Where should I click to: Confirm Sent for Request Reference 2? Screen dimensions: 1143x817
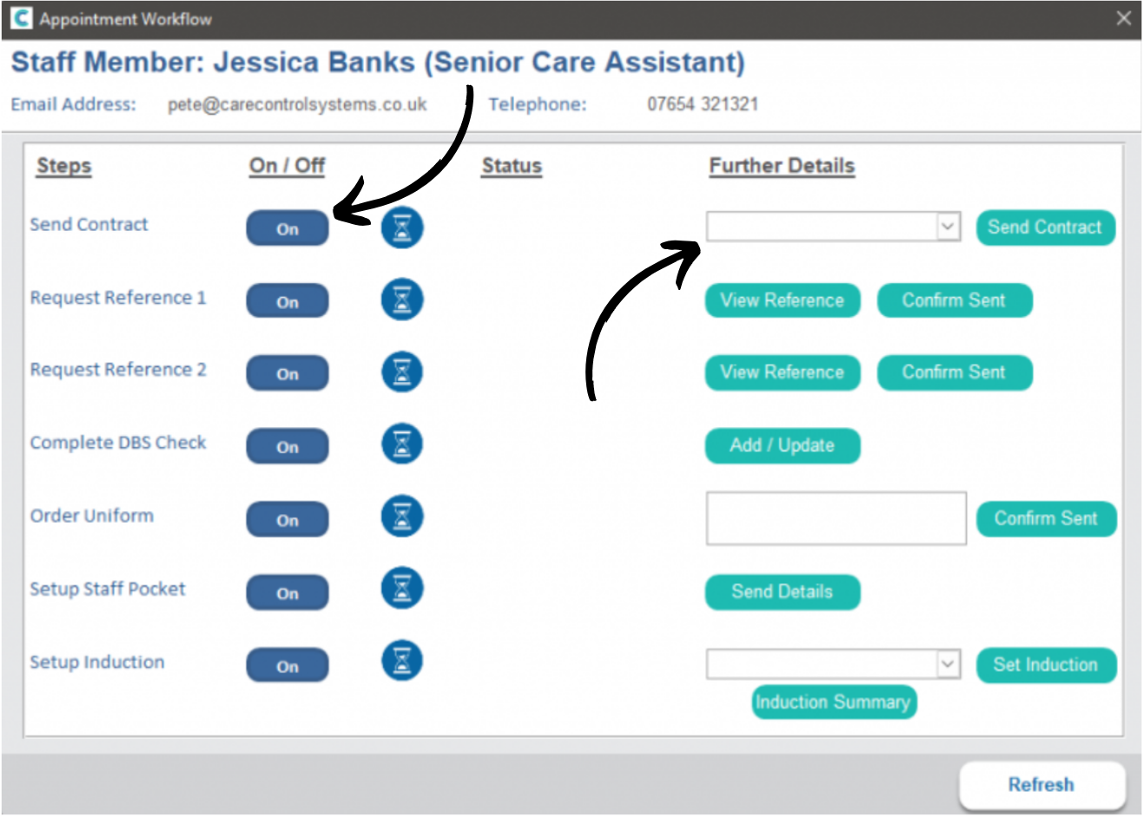pos(955,372)
